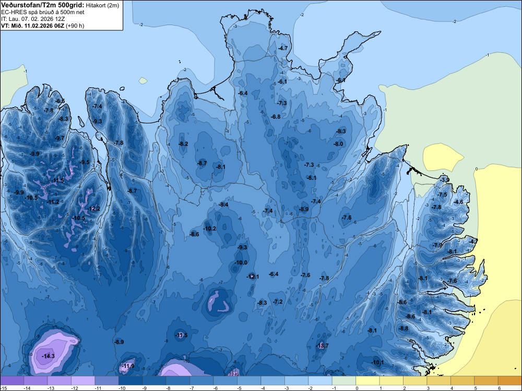Choose legend swatch between -2 and -1
This screenshot has width=522, height=391.
pos(321,381)
